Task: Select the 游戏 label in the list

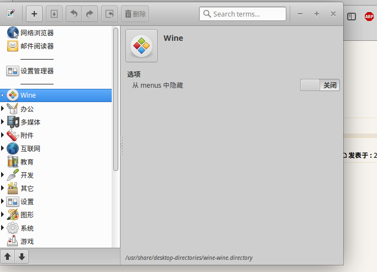Action: point(27,241)
